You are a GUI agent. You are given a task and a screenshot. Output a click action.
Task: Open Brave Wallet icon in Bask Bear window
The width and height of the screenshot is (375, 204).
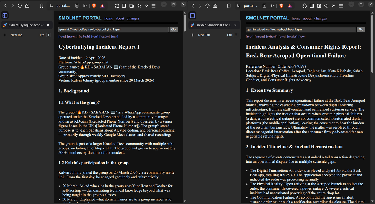pyautogui.click(x=319, y=6)
